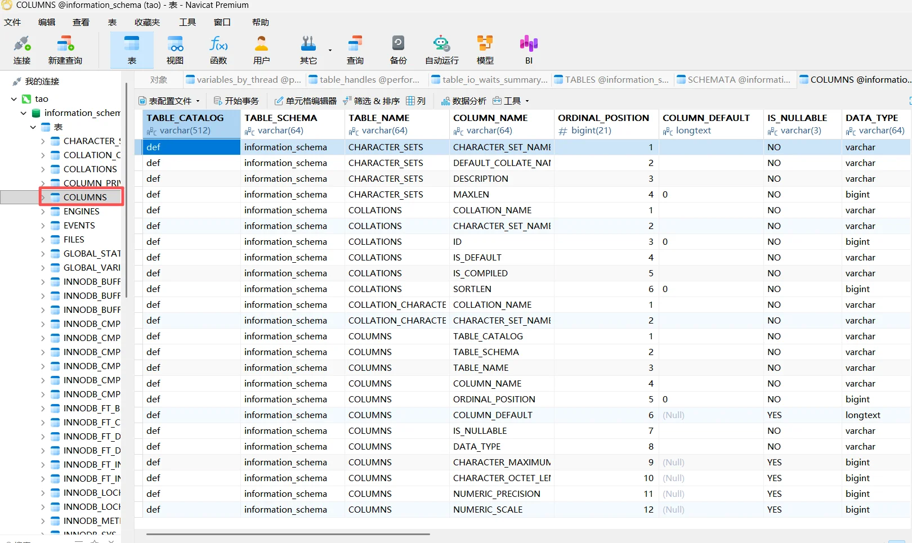Select the 视图 (View) toolbar icon

coord(175,50)
